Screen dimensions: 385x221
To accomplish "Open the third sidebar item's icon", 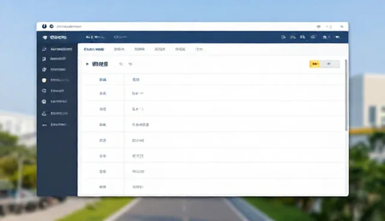I will pyautogui.click(x=44, y=70).
